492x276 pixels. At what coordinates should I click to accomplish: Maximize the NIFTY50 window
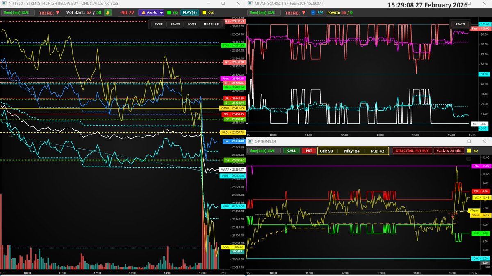(223, 3)
